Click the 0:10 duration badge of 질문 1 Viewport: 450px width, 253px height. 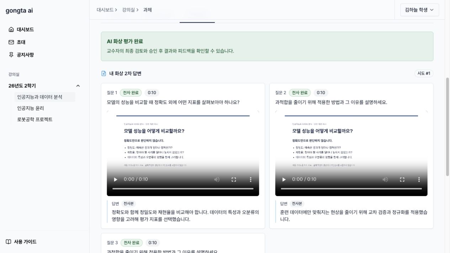point(152,93)
